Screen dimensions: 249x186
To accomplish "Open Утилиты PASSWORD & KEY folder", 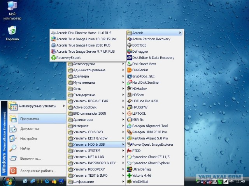I will 96,163.
